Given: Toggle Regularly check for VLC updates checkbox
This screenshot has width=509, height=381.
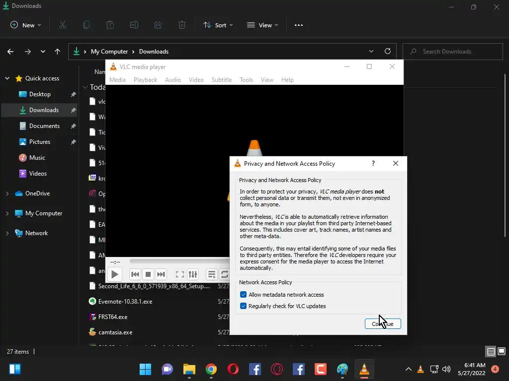Looking at the screenshot, I should (x=243, y=306).
